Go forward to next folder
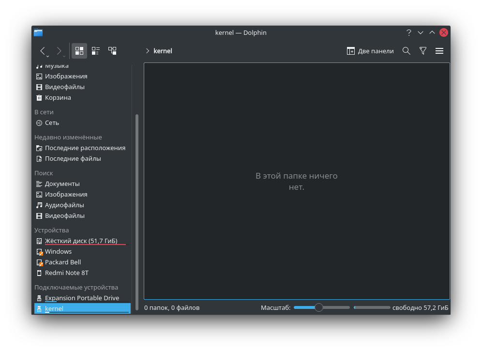The height and width of the screenshot is (352, 482). coord(59,51)
